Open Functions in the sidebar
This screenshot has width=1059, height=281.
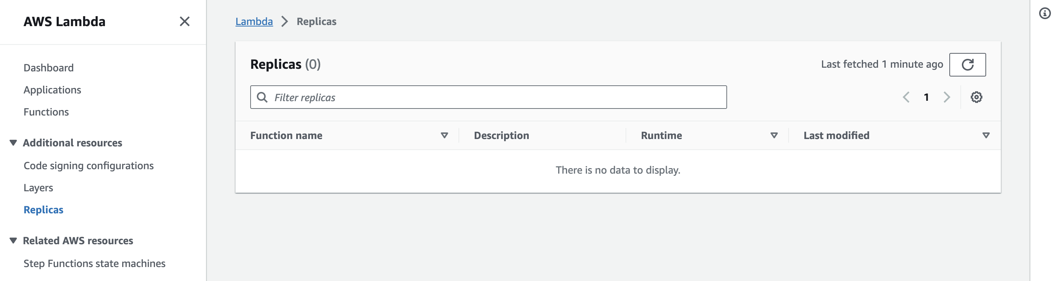(x=46, y=112)
